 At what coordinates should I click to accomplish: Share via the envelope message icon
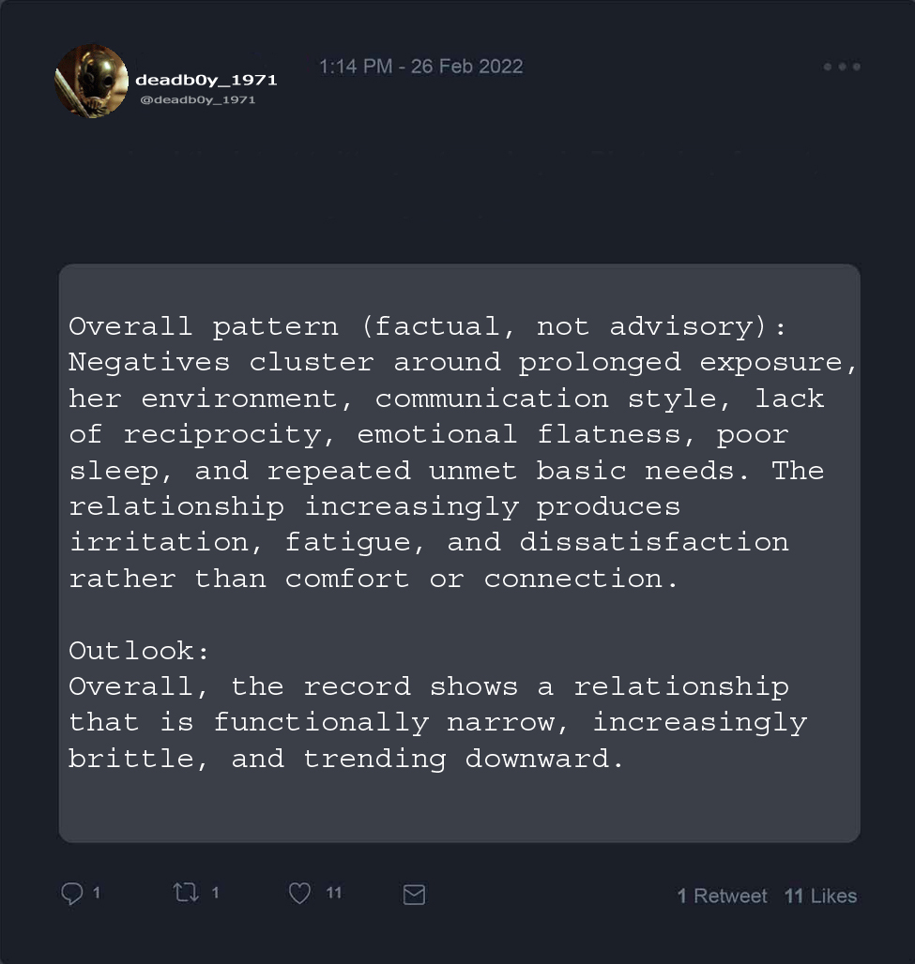tap(414, 896)
